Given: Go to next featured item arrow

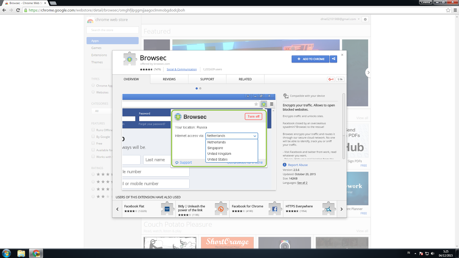Looking at the screenshot, I should pos(368,73).
